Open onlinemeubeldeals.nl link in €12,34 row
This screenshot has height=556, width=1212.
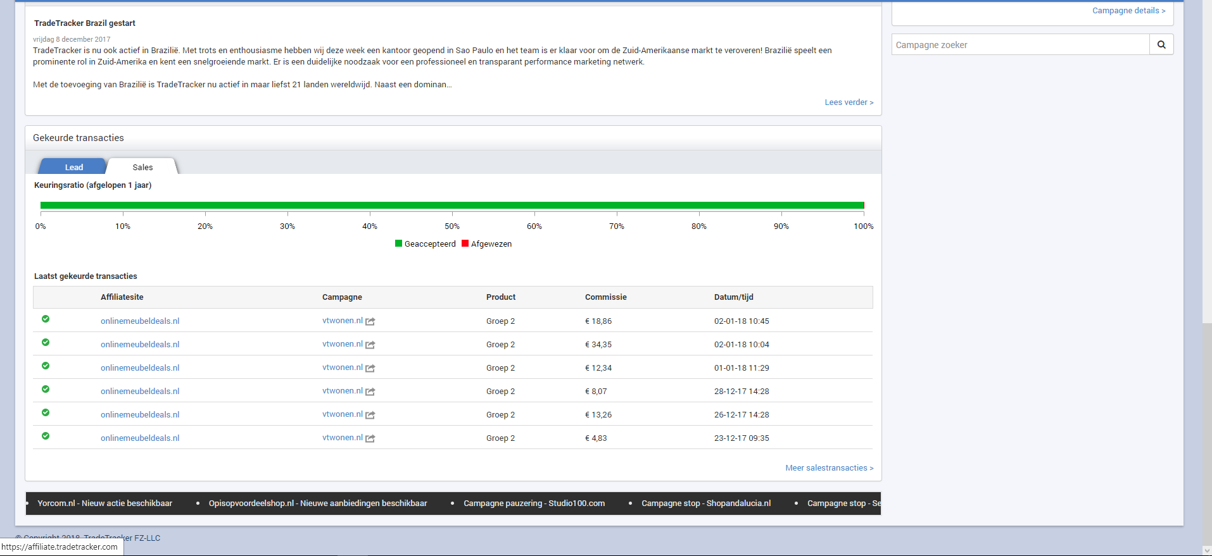click(x=140, y=368)
